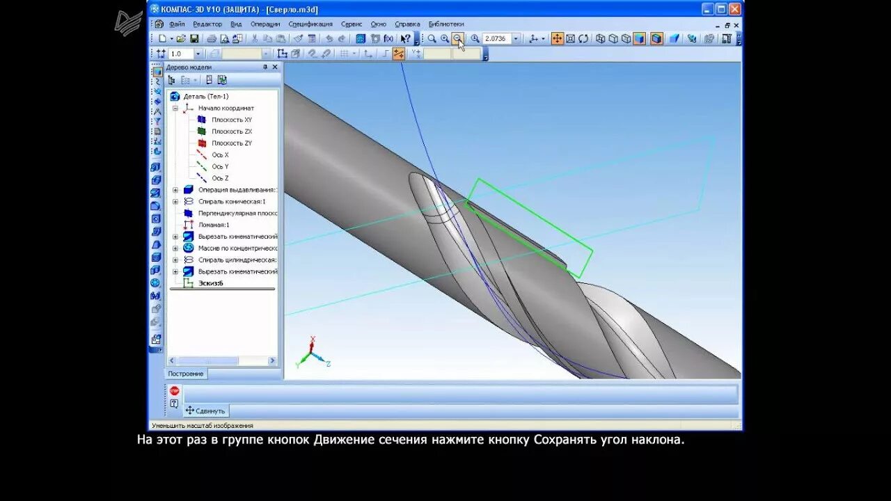Enable shaded display mode cube icon
The image size is (891, 501).
[x=640, y=39]
